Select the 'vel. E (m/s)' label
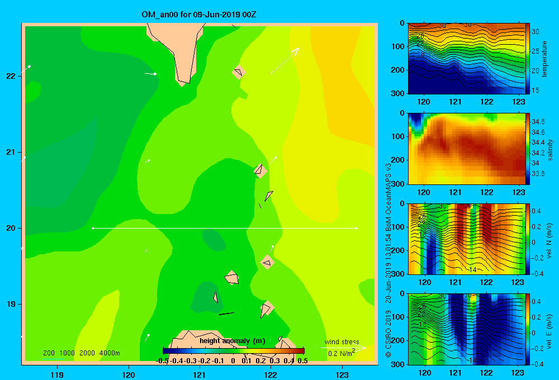The image size is (559, 380). [x=549, y=331]
